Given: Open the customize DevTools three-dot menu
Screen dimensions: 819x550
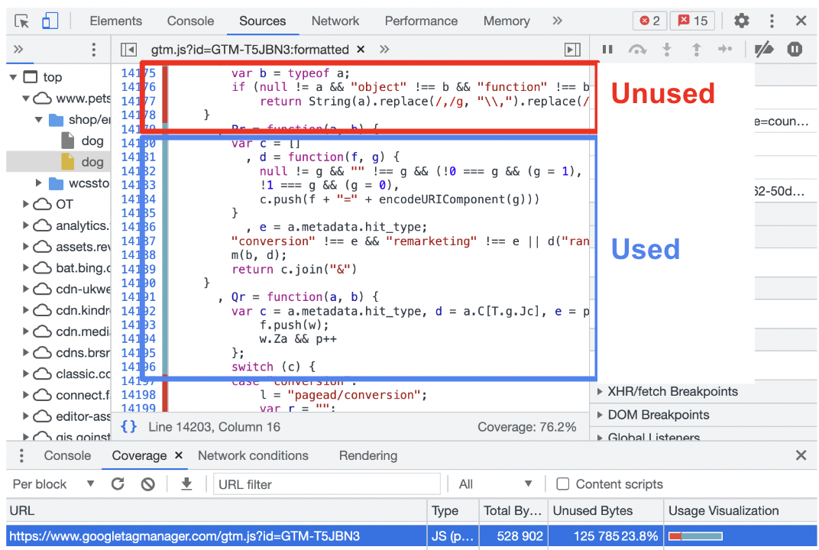Looking at the screenshot, I should [x=772, y=21].
